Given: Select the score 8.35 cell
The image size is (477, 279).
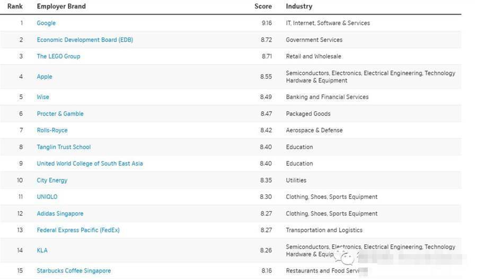Looking at the screenshot, I should click(x=266, y=180).
